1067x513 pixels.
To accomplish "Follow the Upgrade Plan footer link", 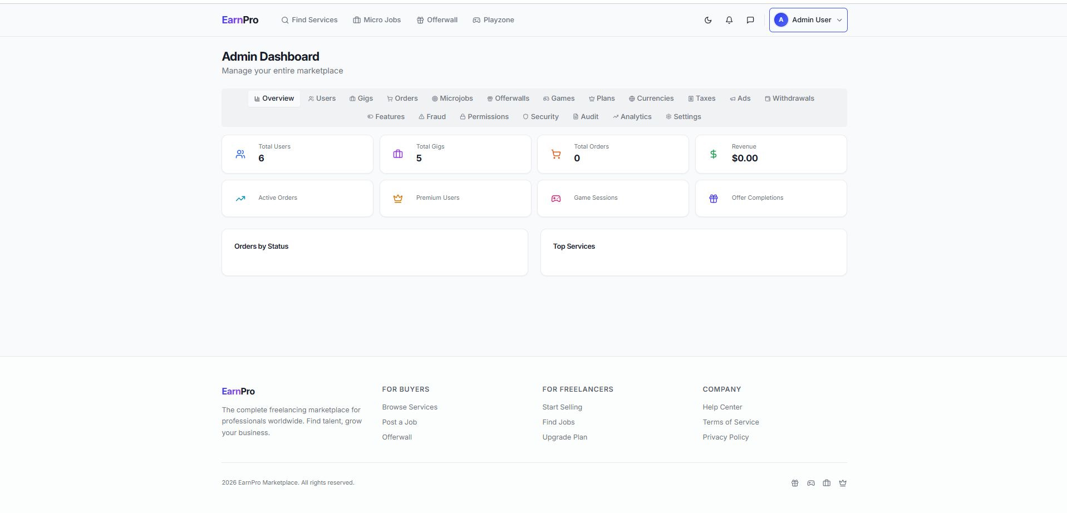I will [564, 437].
